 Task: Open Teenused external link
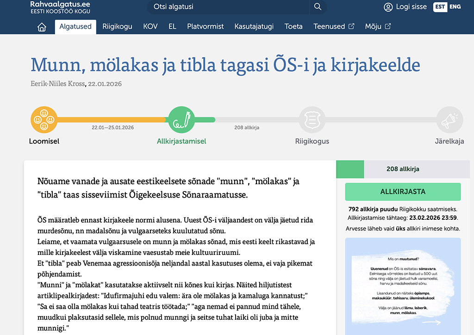[333, 26]
